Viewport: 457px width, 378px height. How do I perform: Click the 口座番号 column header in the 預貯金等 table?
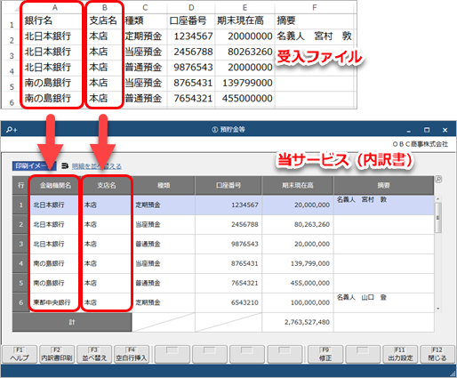coord(228,186)
